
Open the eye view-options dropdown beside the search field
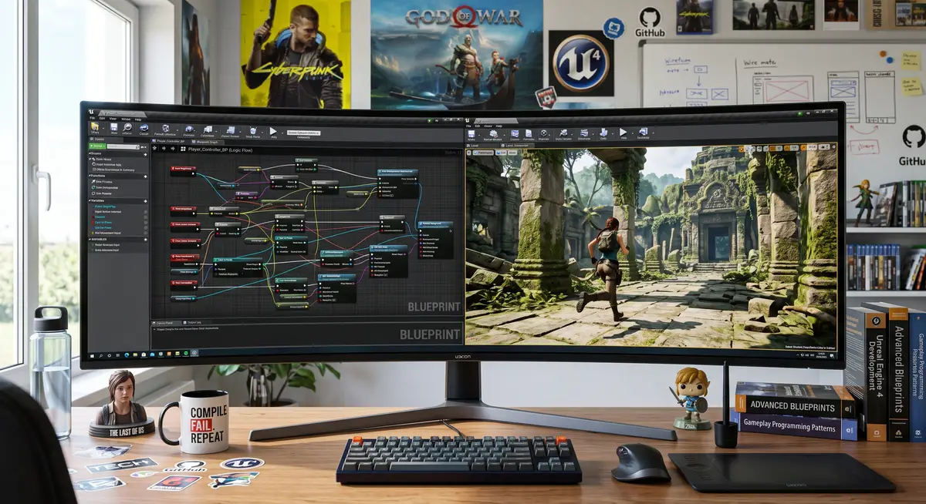(144, 147)
